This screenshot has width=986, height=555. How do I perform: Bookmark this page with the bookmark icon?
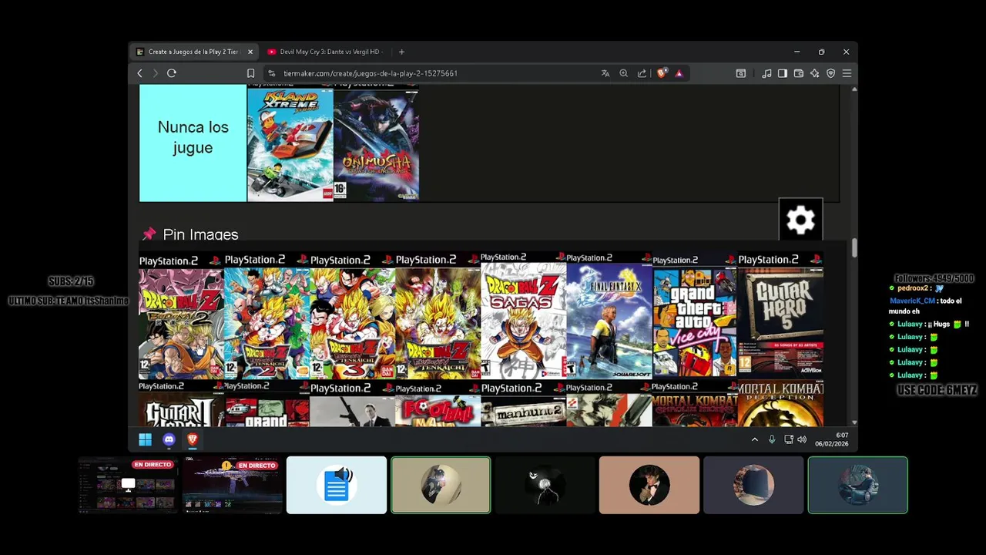(x=251, y=73)
